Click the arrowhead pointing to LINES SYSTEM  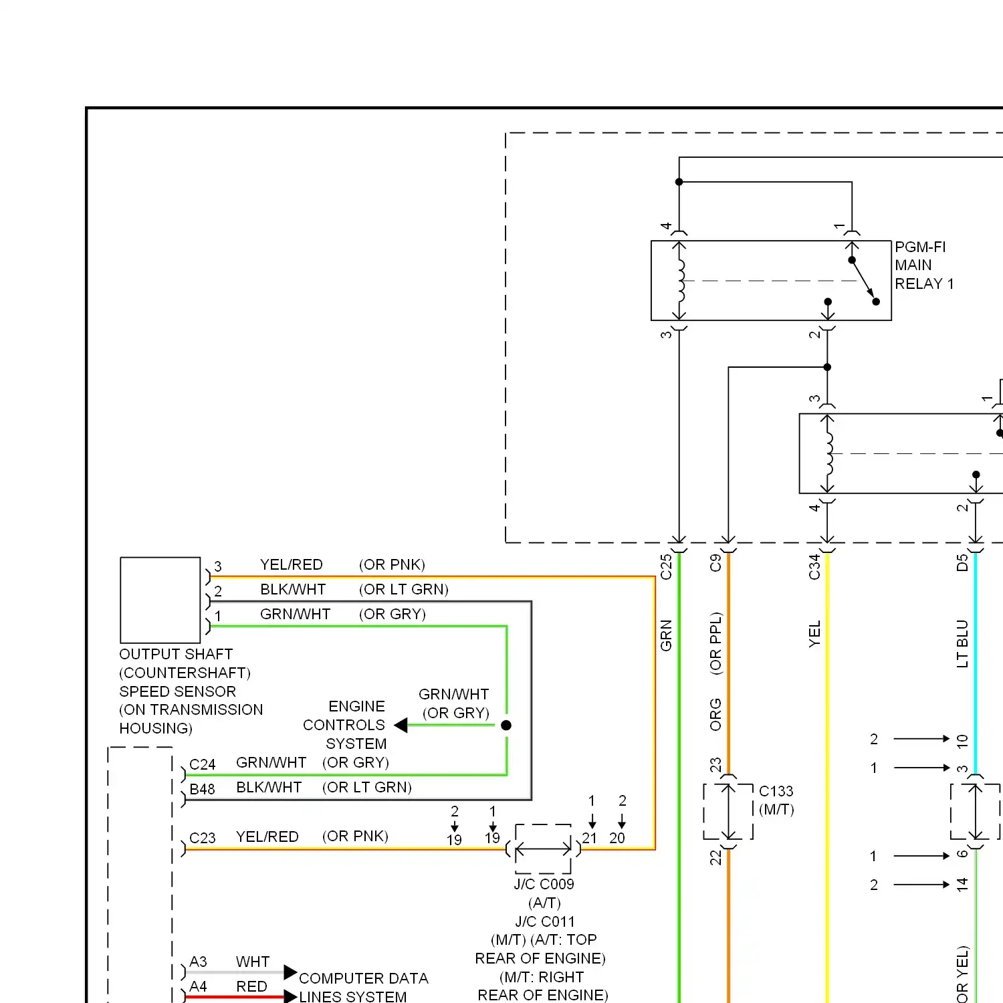[290, 996]
